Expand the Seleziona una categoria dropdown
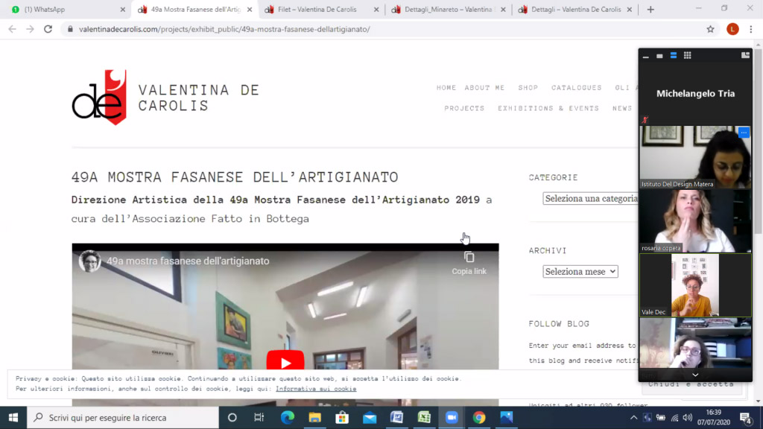 [590, 198]
